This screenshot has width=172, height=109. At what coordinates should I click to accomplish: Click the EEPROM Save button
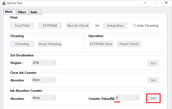click(x=101, y=44)
